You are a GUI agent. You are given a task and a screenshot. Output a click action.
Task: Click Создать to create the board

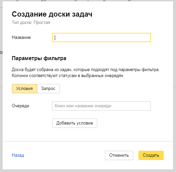pyautogui.click(x=151, y=155)
